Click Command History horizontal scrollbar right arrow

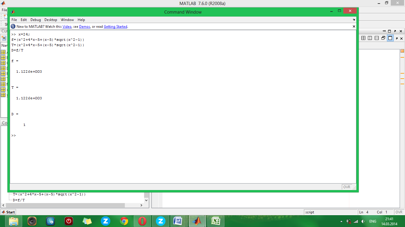tap(141, 205)
